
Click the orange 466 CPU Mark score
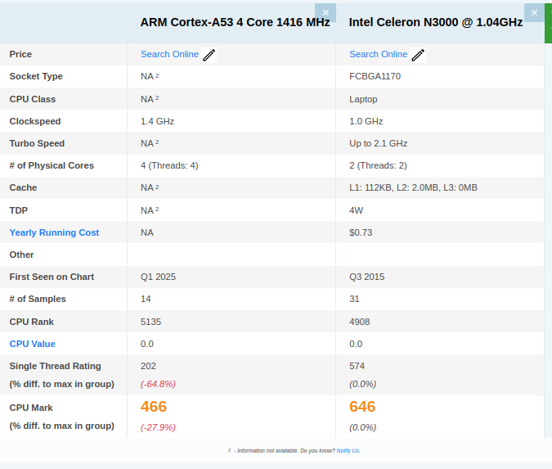click(x=154, y=407)
